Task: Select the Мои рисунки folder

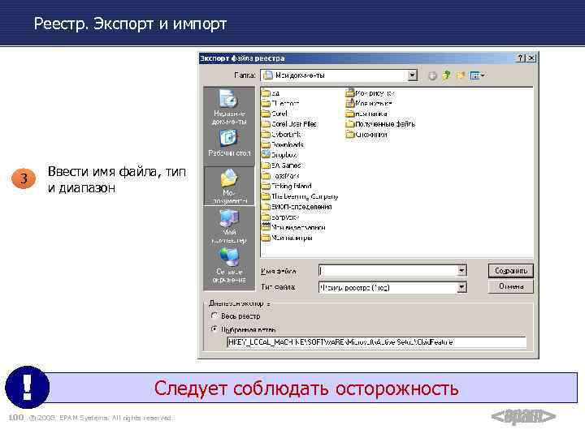Action: pos(370,92)
